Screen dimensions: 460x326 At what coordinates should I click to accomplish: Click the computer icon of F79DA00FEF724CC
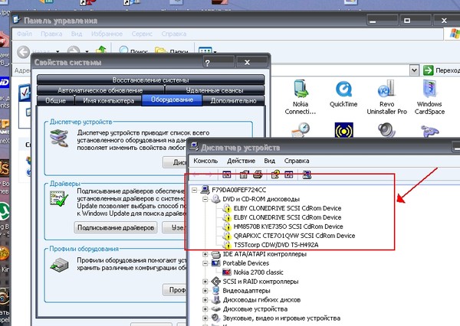205,190
